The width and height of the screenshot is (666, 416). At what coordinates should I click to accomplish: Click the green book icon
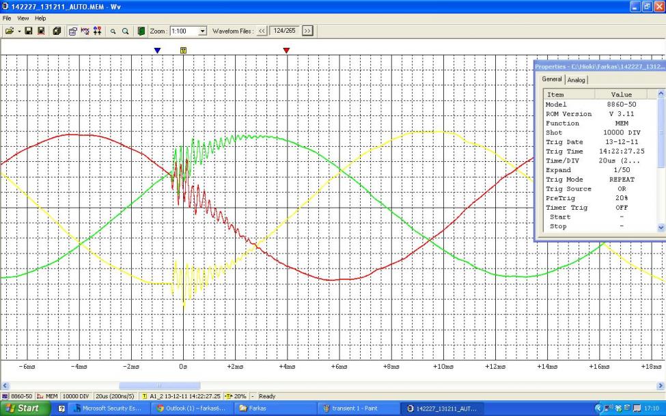click(141, 31)
